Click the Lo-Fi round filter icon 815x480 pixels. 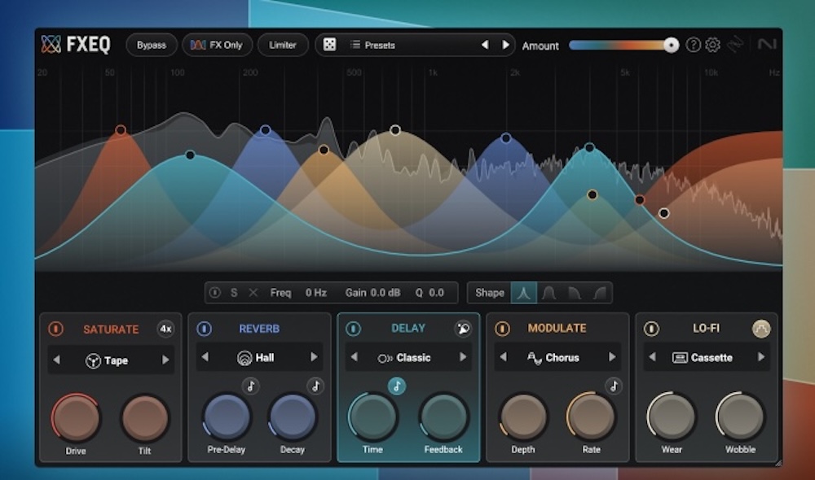pyautogui.click(x=761, y=329)
